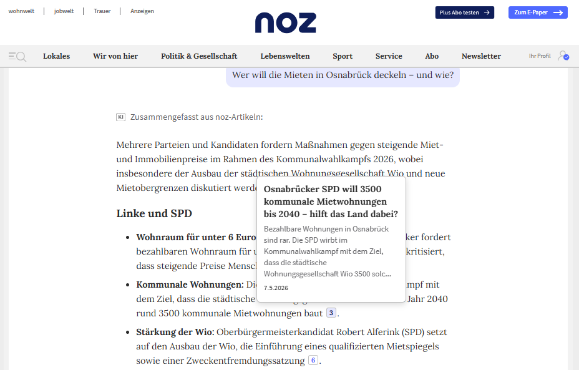Open the Sport menu

pos(343,56)
